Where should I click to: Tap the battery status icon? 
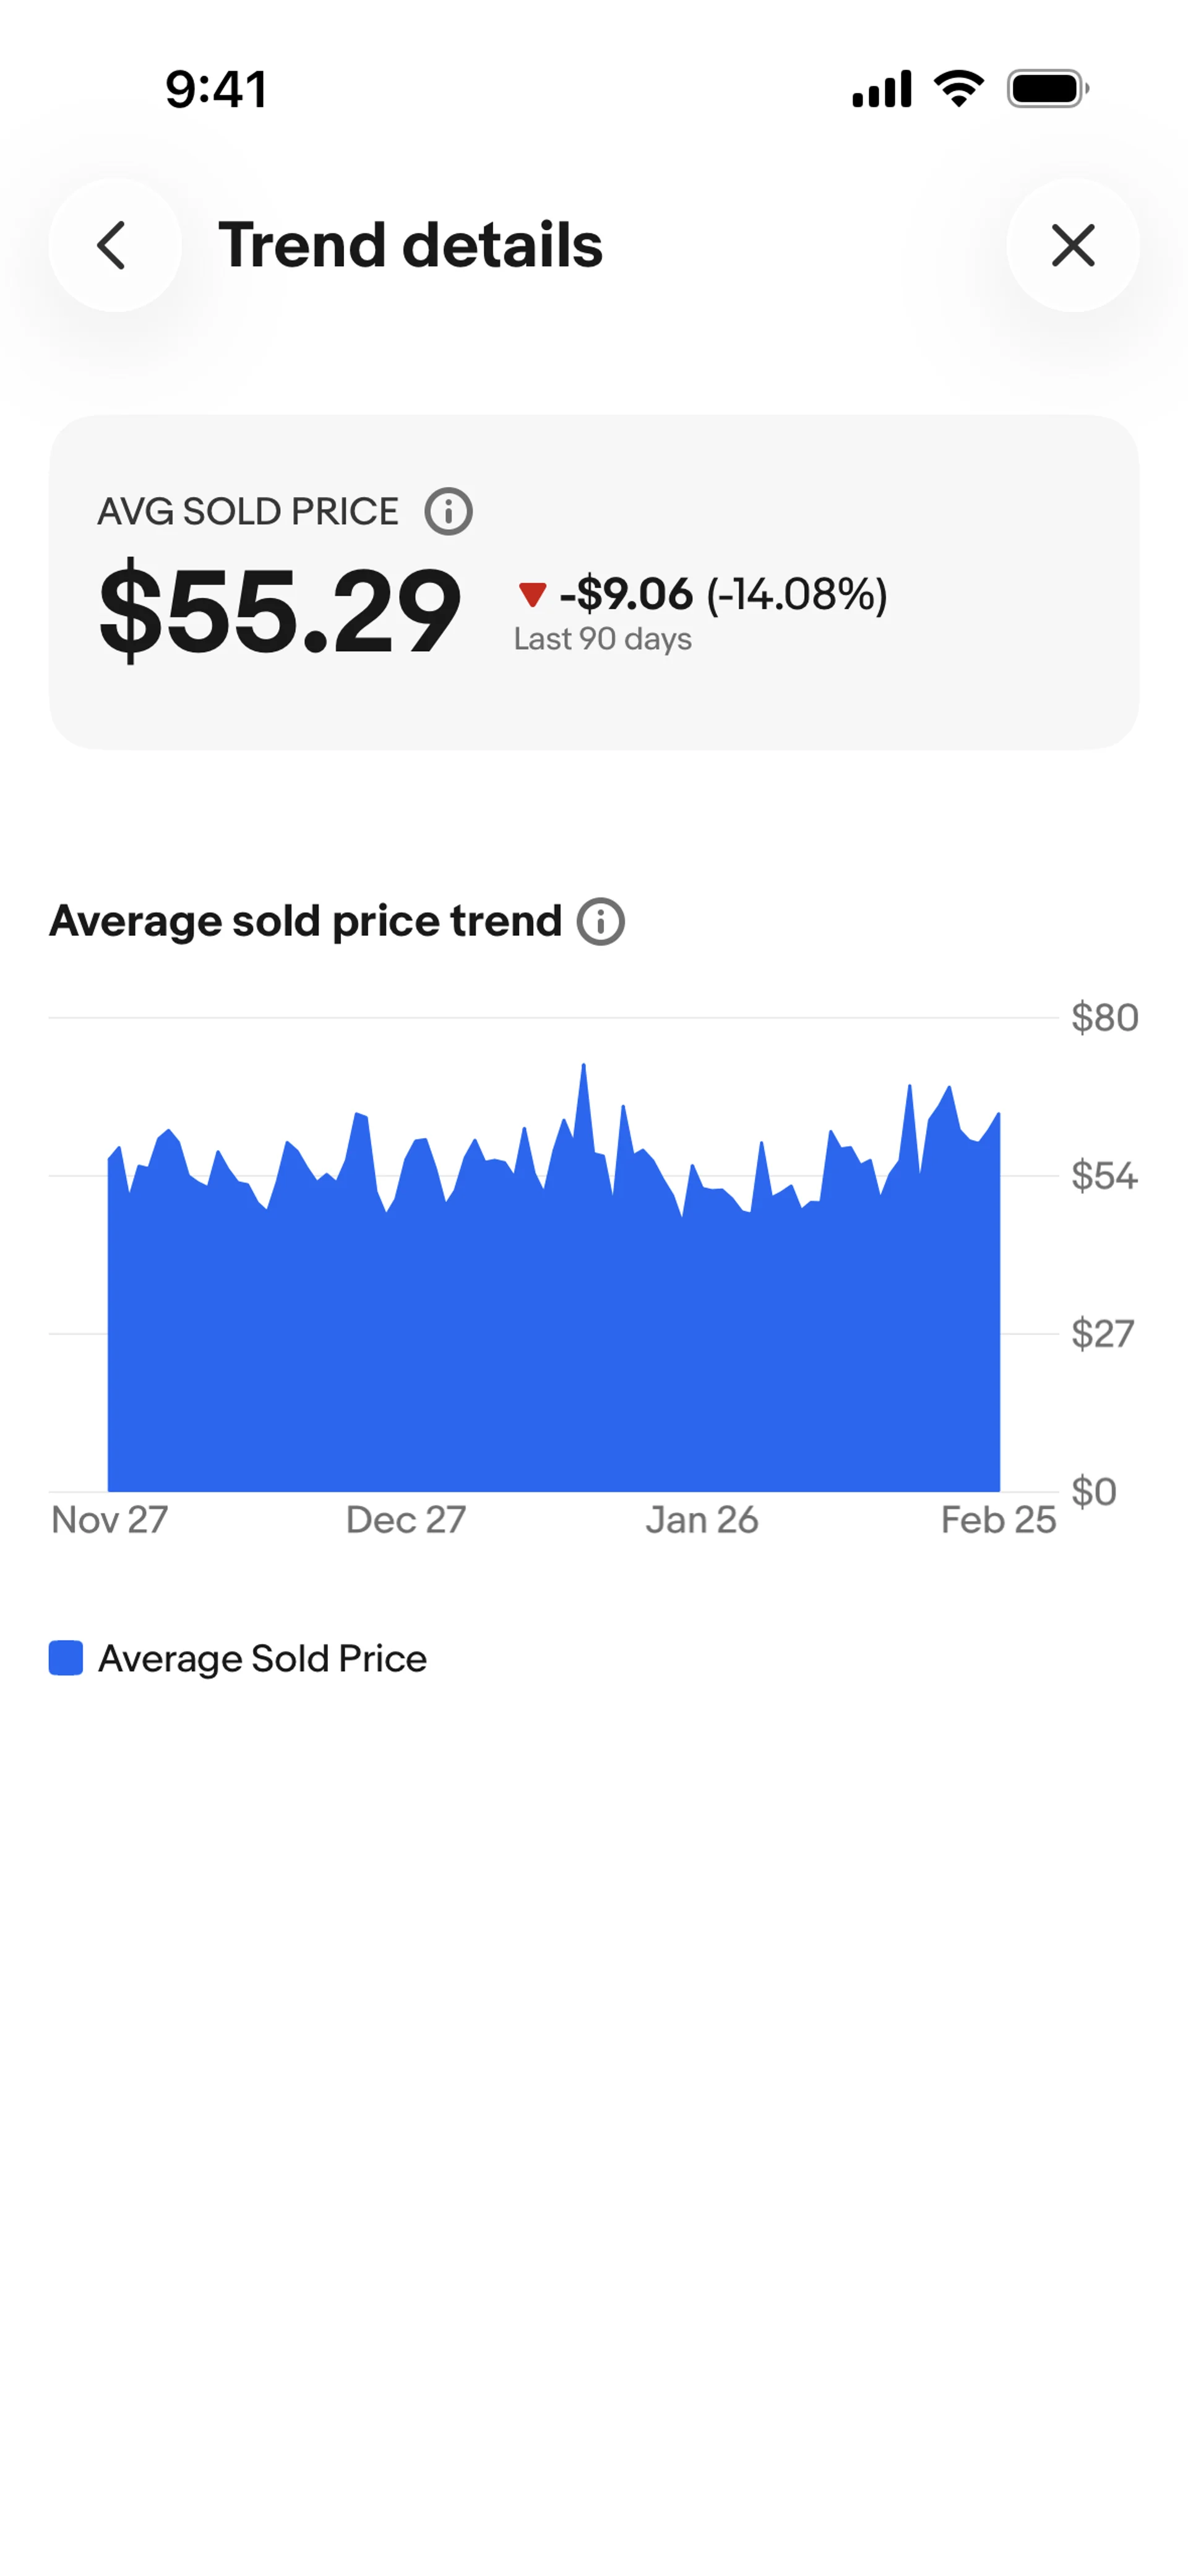(x=1047, y=89)
